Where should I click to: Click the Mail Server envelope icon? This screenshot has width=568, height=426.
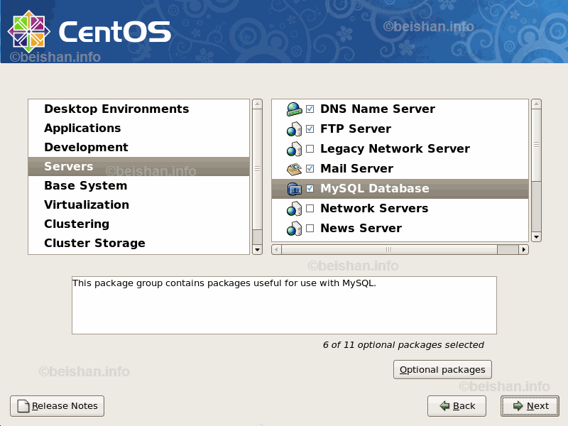[x=294, y=169]
